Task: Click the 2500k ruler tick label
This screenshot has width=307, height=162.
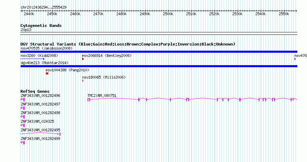Action: click(x=168, y=14)
